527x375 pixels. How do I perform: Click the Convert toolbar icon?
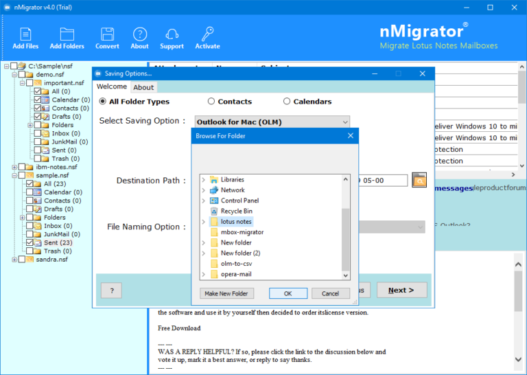coord(107,34)
